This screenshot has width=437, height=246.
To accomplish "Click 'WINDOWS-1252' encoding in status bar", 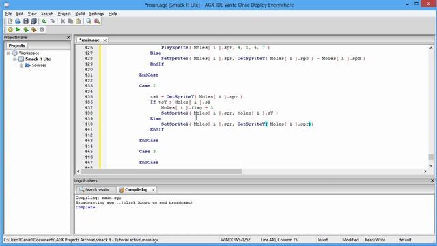I will (236, 240).
